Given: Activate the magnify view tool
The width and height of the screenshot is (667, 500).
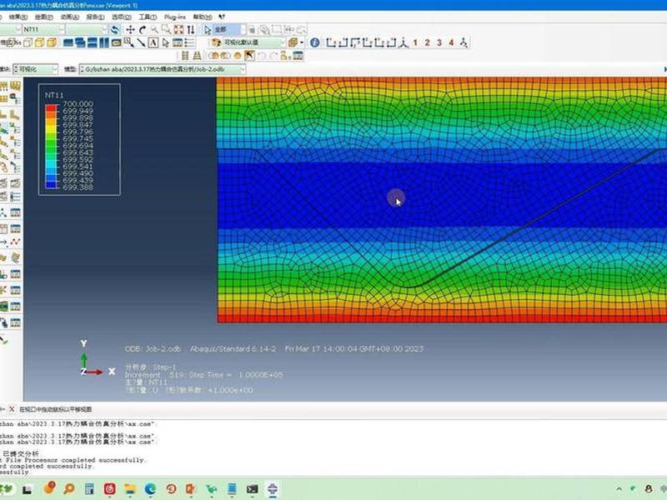Looking at the screenshot, I should tap(154, 29).
